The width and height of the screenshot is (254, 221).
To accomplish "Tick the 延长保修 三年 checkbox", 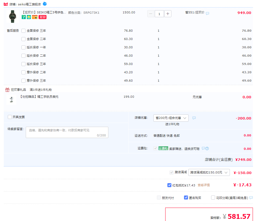I will click(x=24, y=64).
